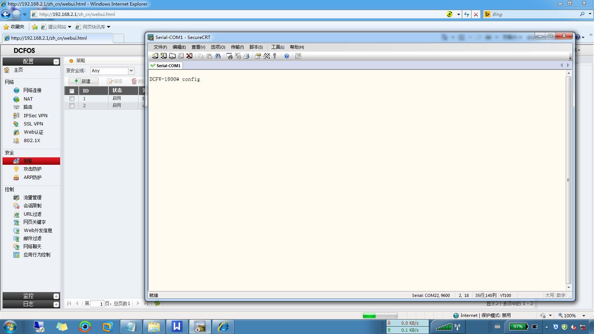Open SecureCRT 传输(T) menu
This screenshot has height=334, width=594.
237,47
